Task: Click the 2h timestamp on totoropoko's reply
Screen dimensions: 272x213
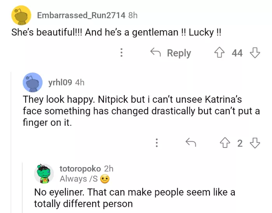Action: click(x=109, y=169)
